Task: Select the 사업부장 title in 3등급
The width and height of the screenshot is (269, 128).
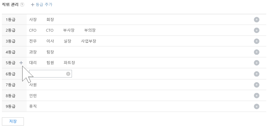Action: pos(88,41)
